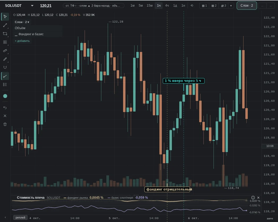Select the 1ч timeframe
The width and height of the screenshot is (278, 222).
pyautogui.click(x=159, y=6)
